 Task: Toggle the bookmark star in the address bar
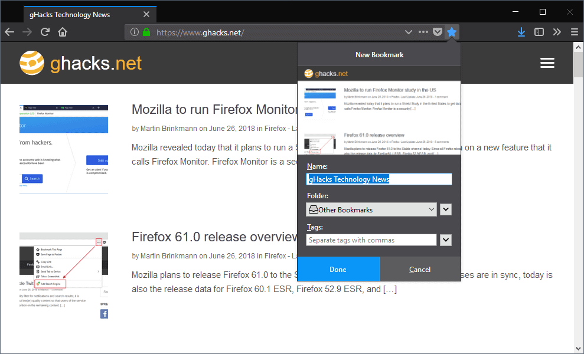click(452, 32)
